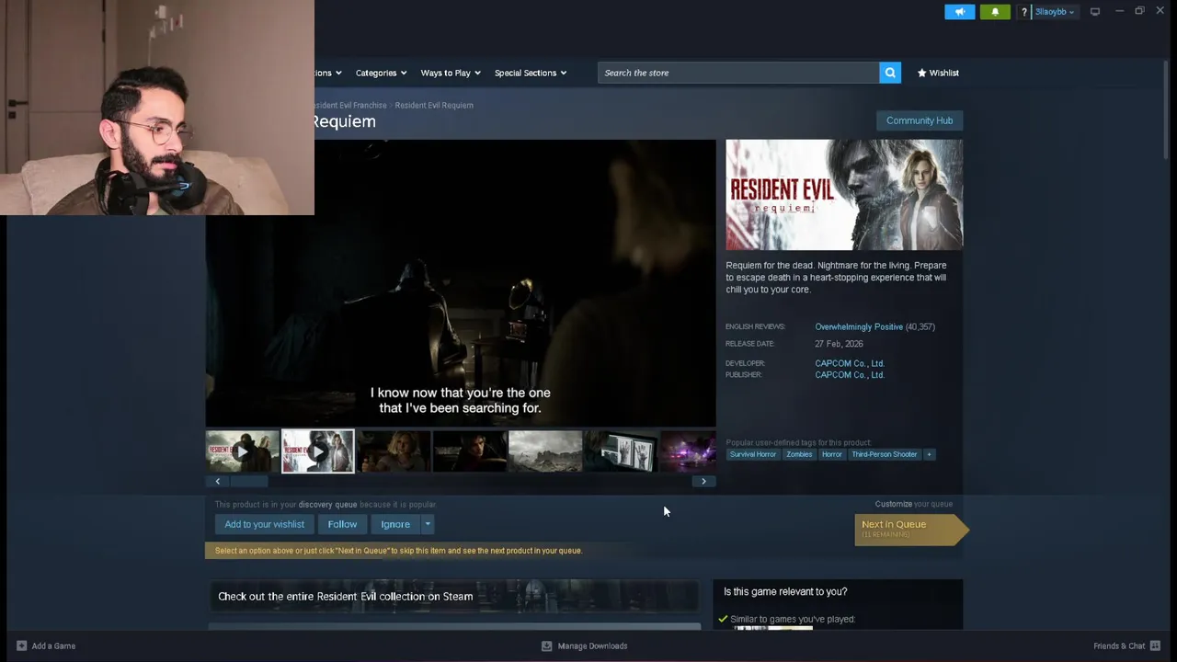Viewport: 1177px width, 662px height.
Task: Select the Survival Horror tag
Action: pos(753,454)
